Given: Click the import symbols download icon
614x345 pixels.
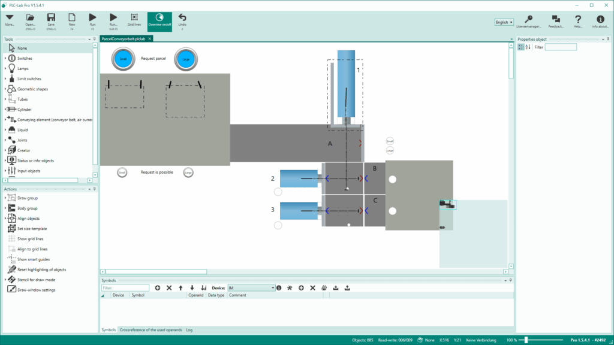Looking at the screenshot, I should coord(336,288).
